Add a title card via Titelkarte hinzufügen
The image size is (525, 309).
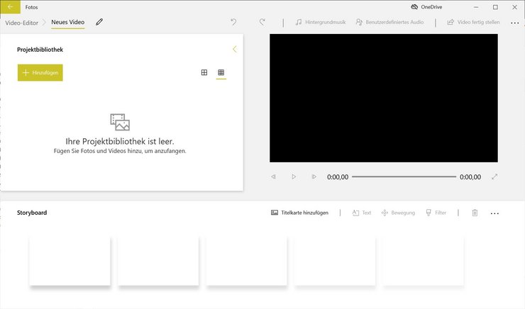299,213
